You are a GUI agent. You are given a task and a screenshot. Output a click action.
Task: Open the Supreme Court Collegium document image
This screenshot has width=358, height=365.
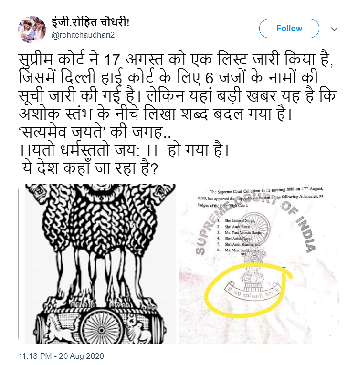259,263
